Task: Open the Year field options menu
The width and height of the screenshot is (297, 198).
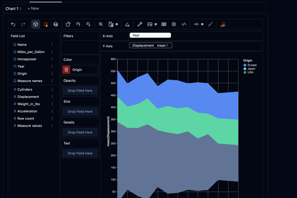Action: (x=52, y=66)
